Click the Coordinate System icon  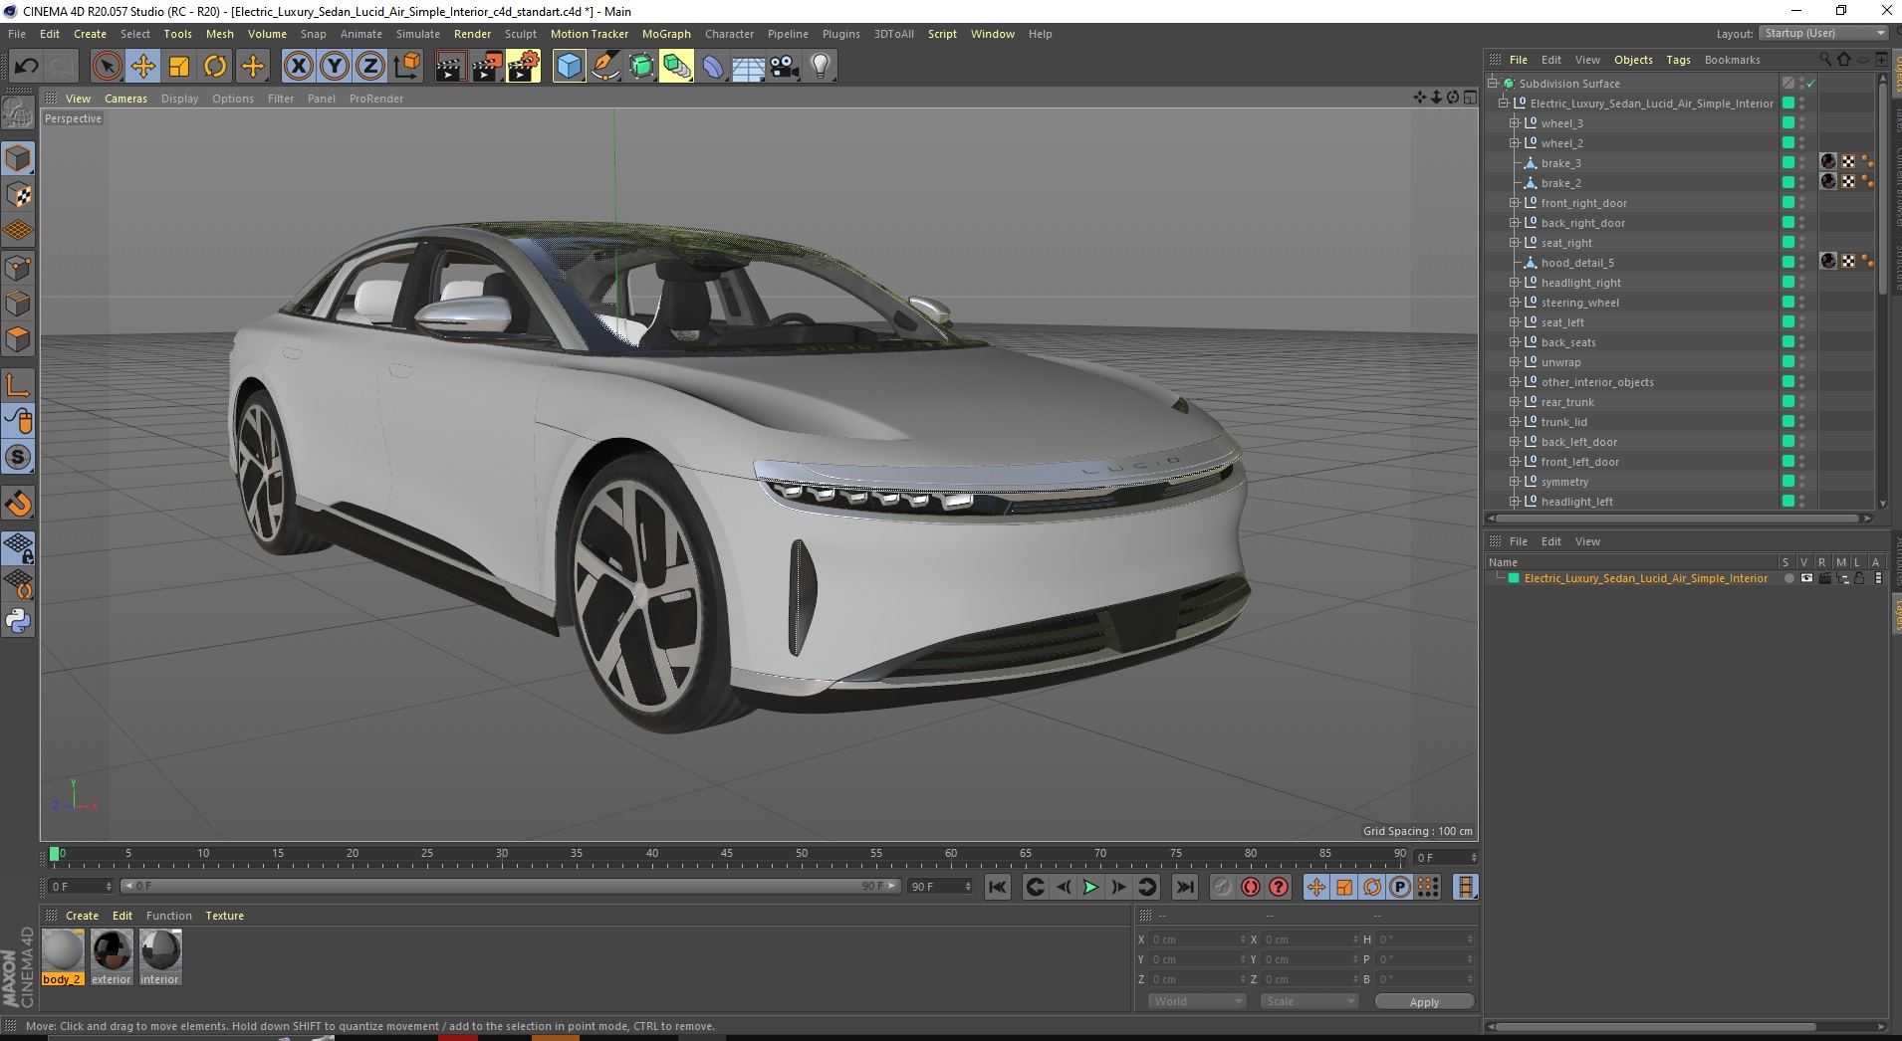[x=407, y=67]
